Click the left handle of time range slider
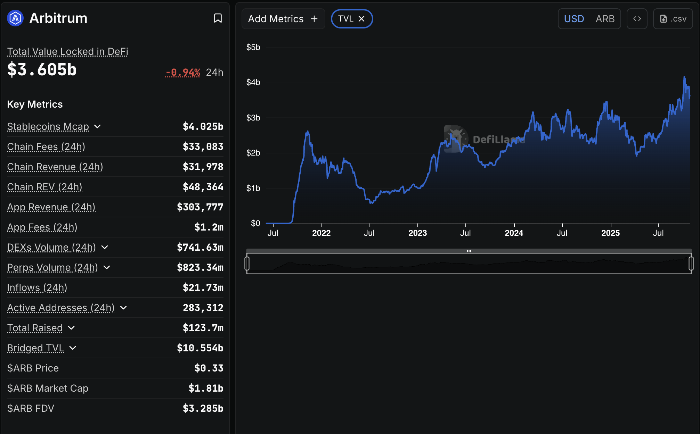 247,263
